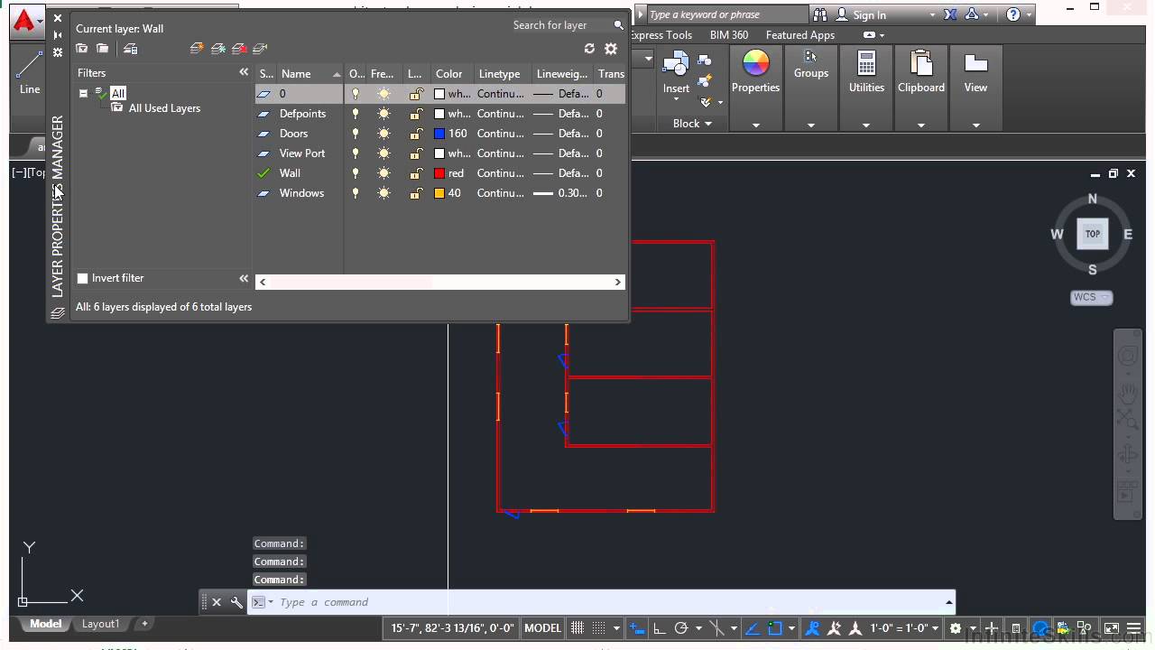Change the Doors layer blue color swatch
Image resolution: width=1155 pixels, height=650 pixels.
coord(439,134)
